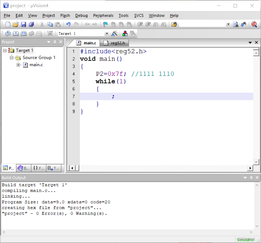
Task: Open editor tab list dropdown arrow
Action: (250, 43)
